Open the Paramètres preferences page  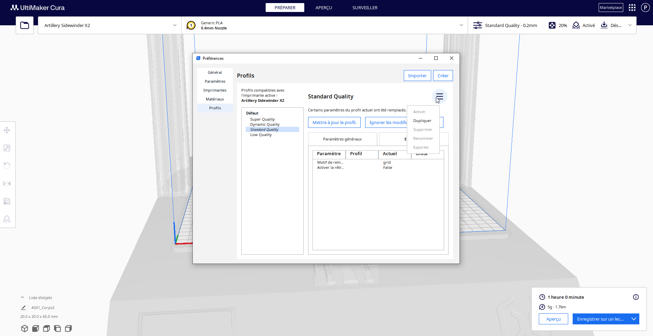click(x=215, y=81)
